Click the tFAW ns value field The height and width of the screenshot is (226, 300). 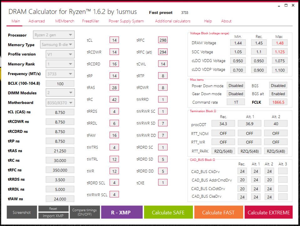click(x=60, y=199)
